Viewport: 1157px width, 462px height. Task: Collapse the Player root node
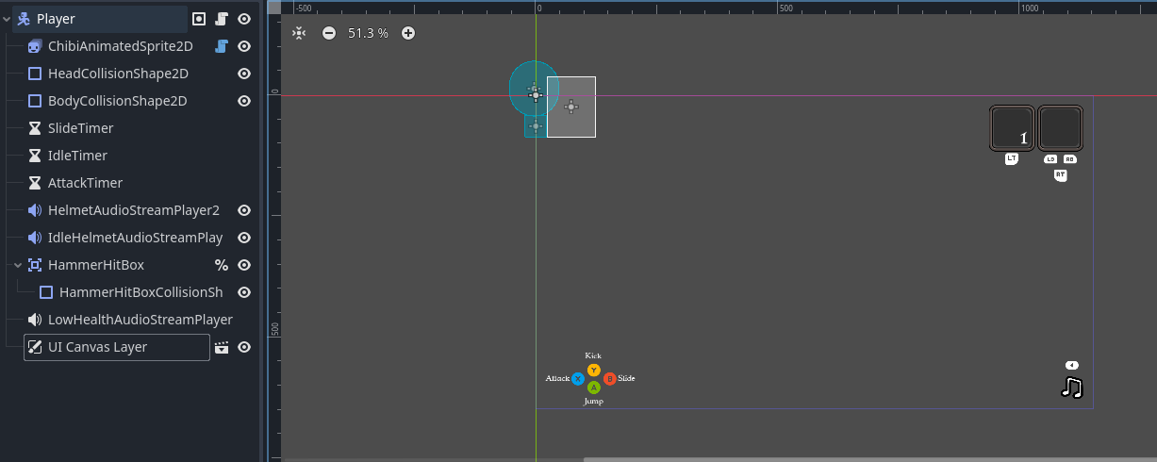tap(8, 19)
